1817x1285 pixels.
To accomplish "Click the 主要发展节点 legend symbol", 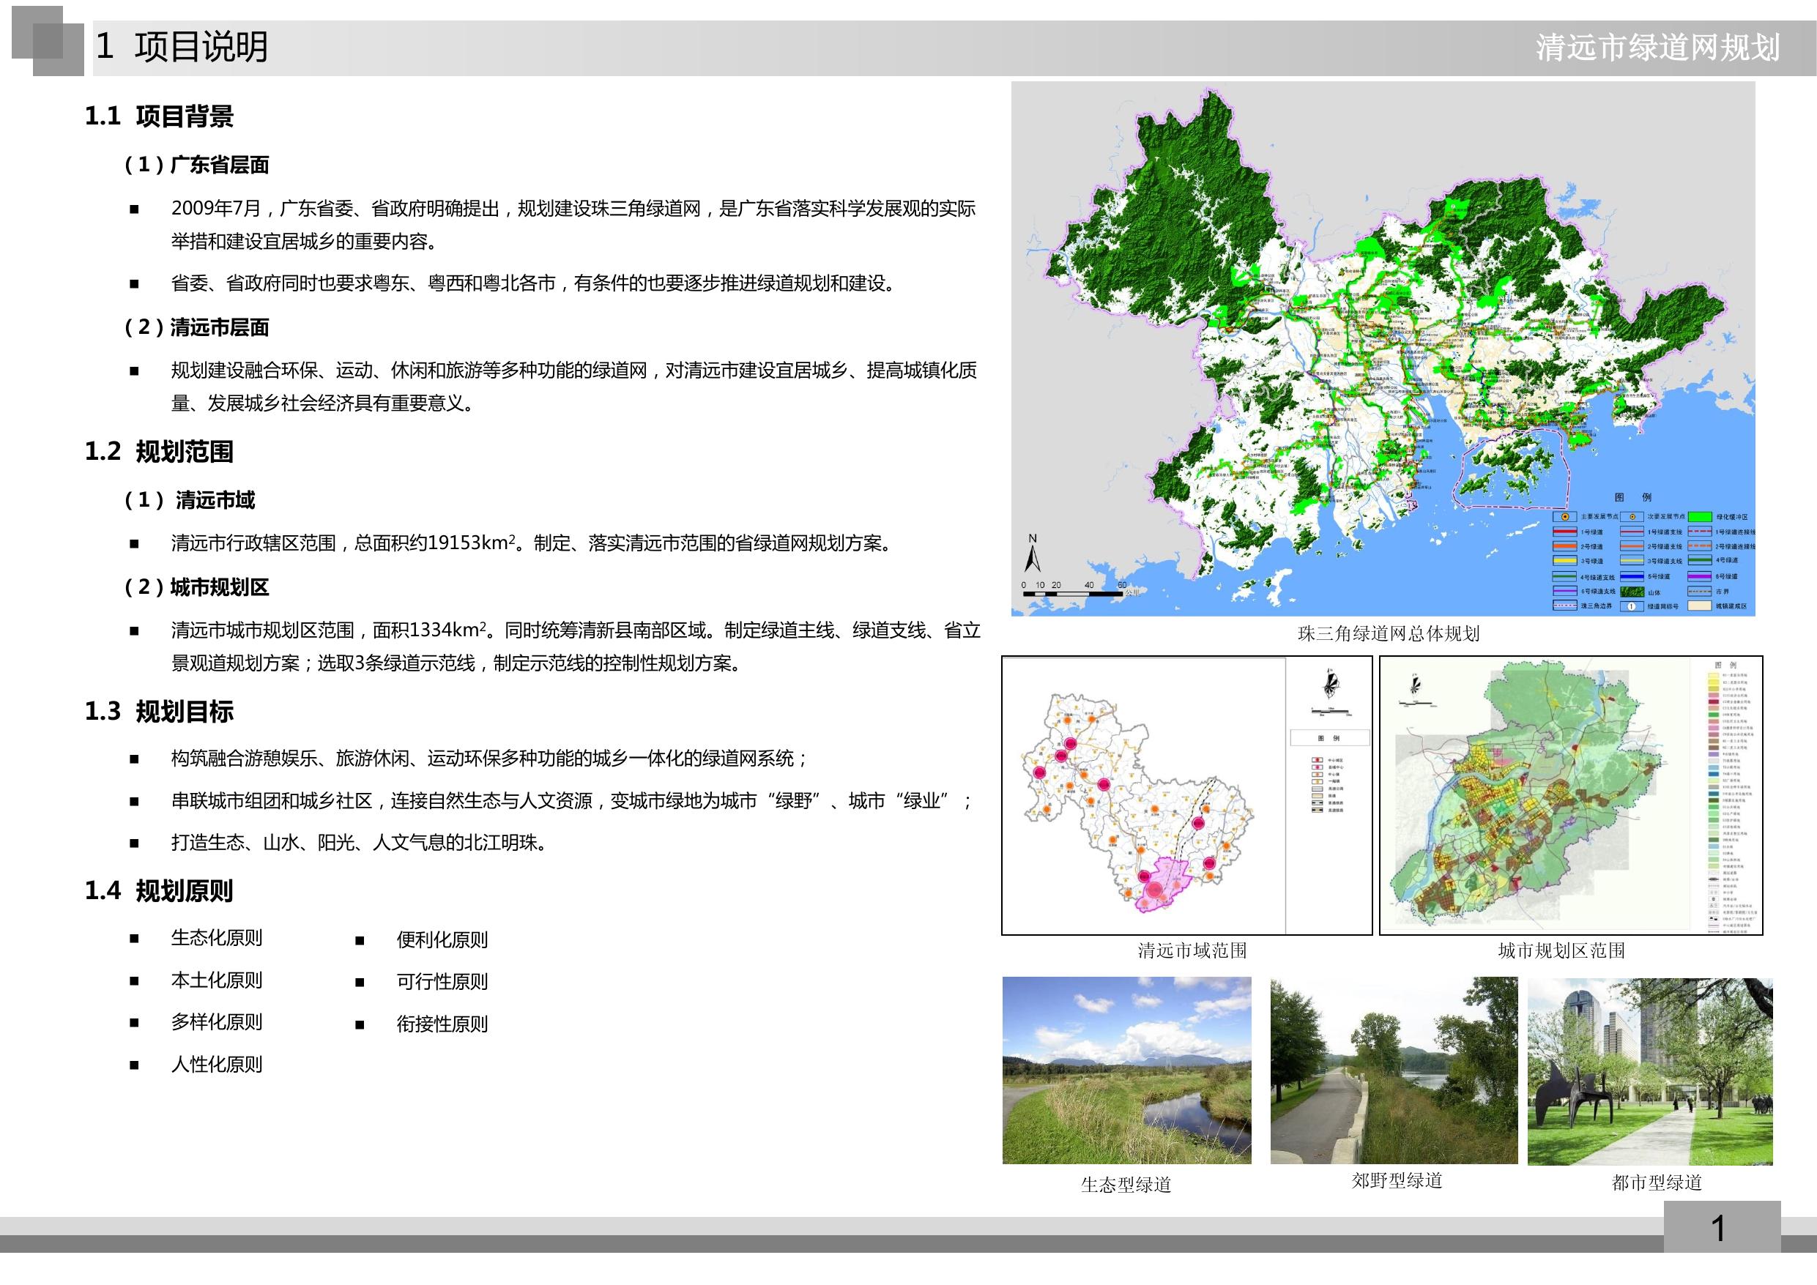I will [1565, 517].
